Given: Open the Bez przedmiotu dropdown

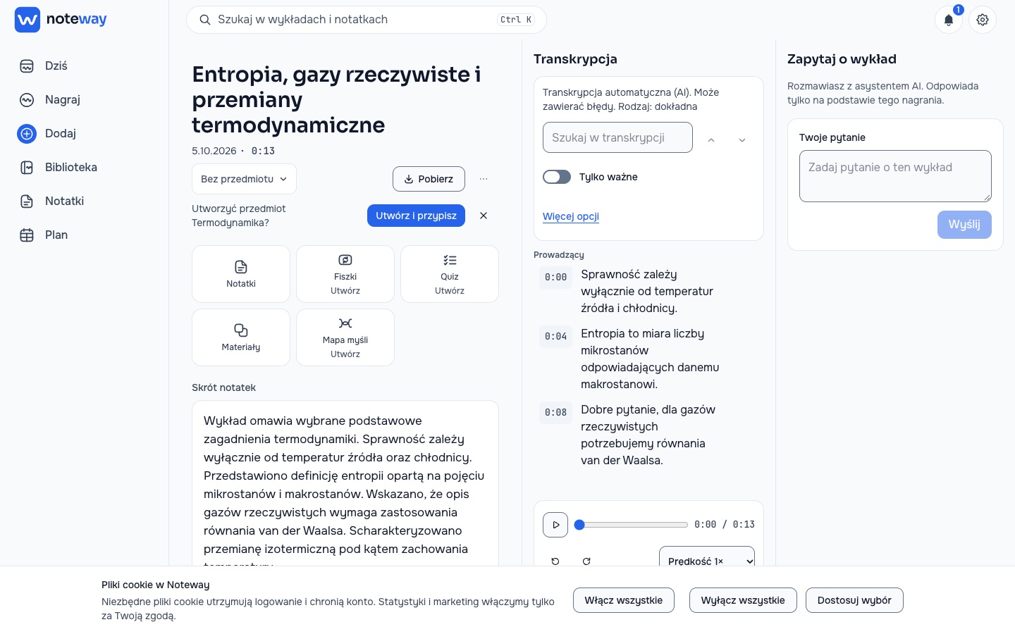Looking at the screenshot, I should (244, 179).
